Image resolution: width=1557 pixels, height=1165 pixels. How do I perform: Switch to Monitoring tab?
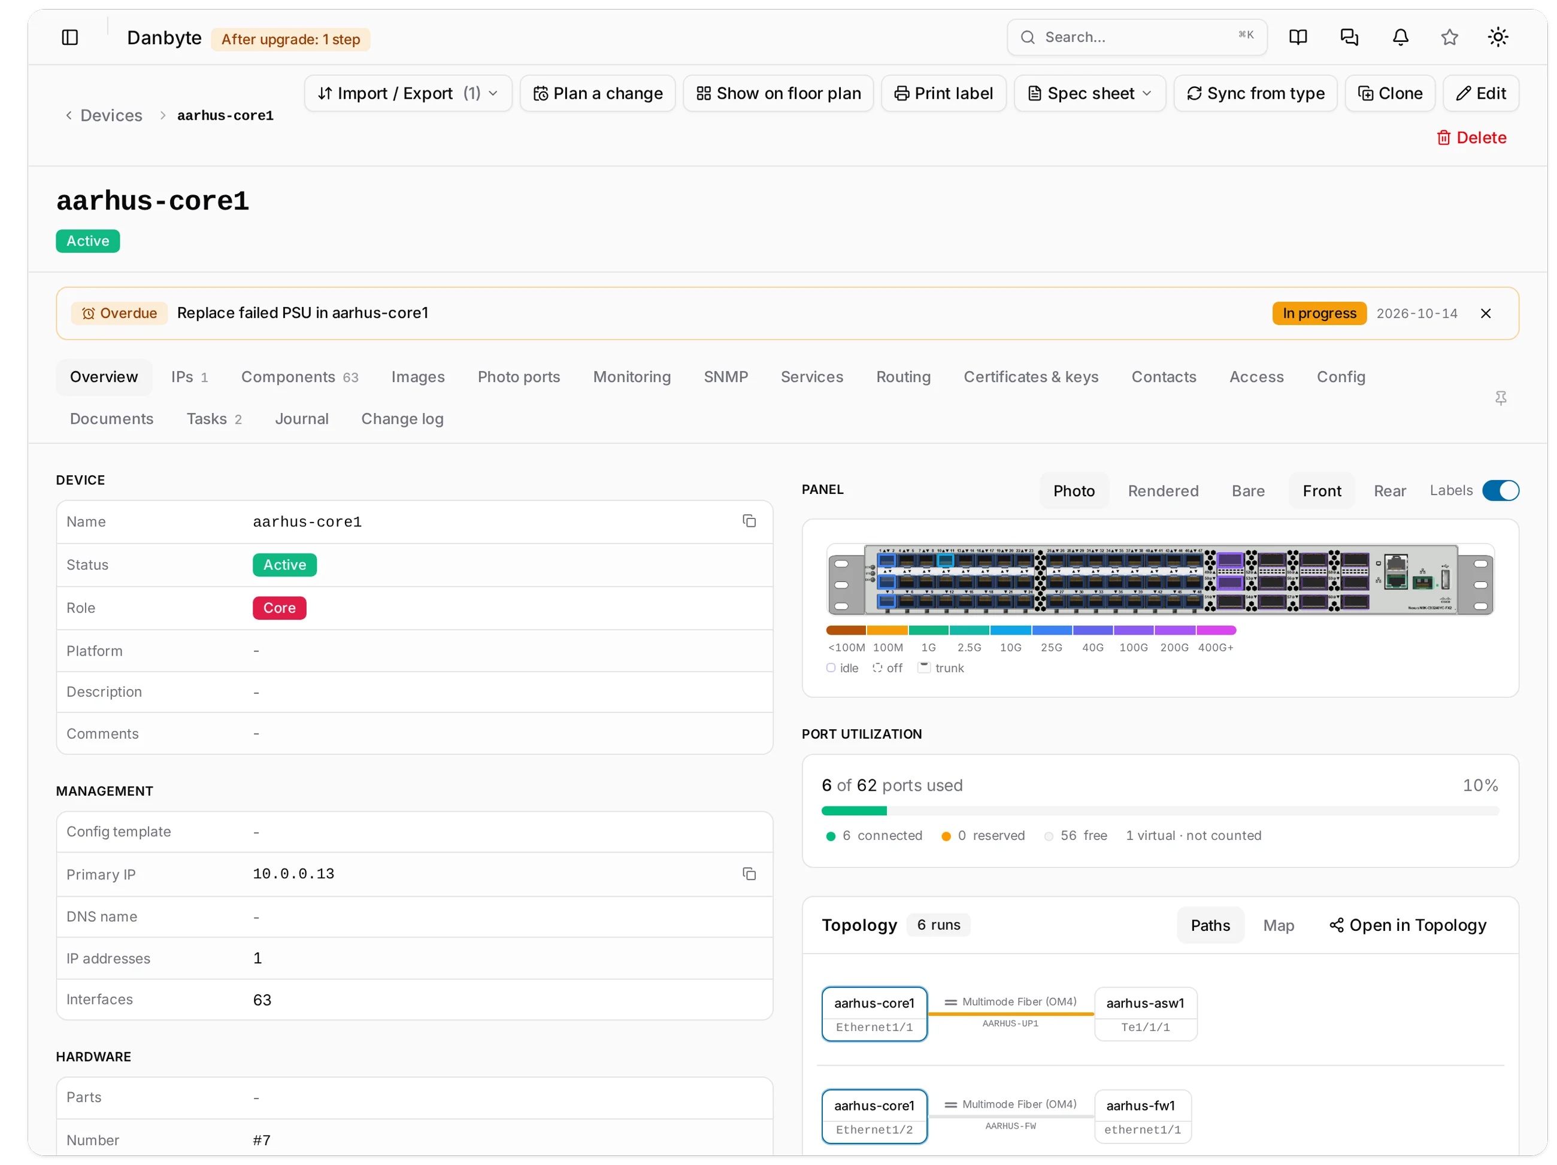631,377
